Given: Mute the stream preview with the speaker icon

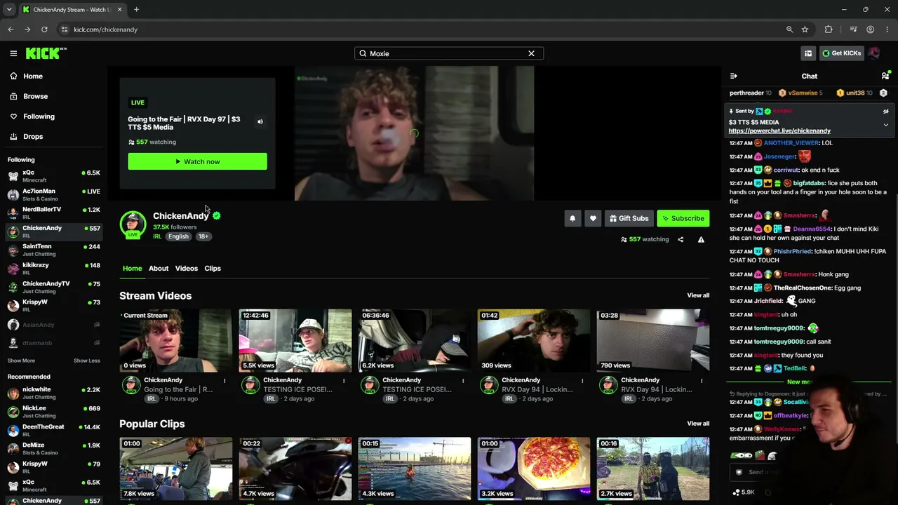Looking at the screenshot, I should [260, 122].
